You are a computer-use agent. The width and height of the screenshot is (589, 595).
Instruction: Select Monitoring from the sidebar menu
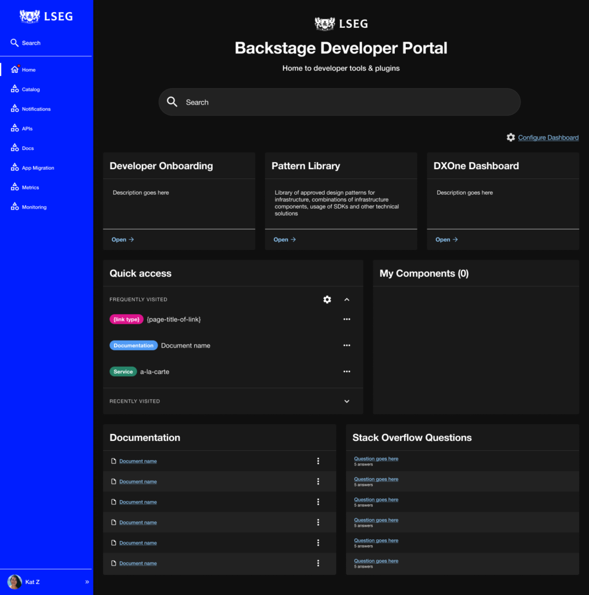tap(34, 207)
